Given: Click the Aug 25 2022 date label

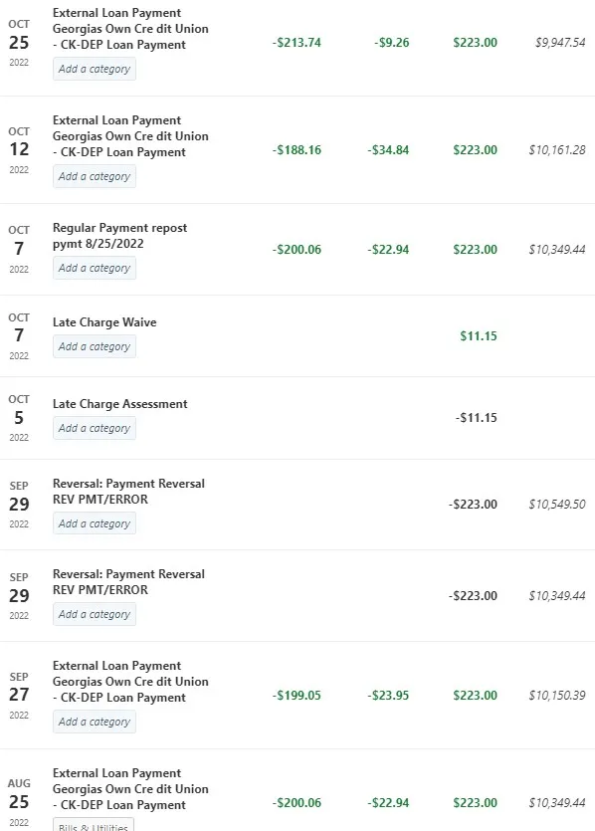Looking at the screenshot, I should point(19,802).
